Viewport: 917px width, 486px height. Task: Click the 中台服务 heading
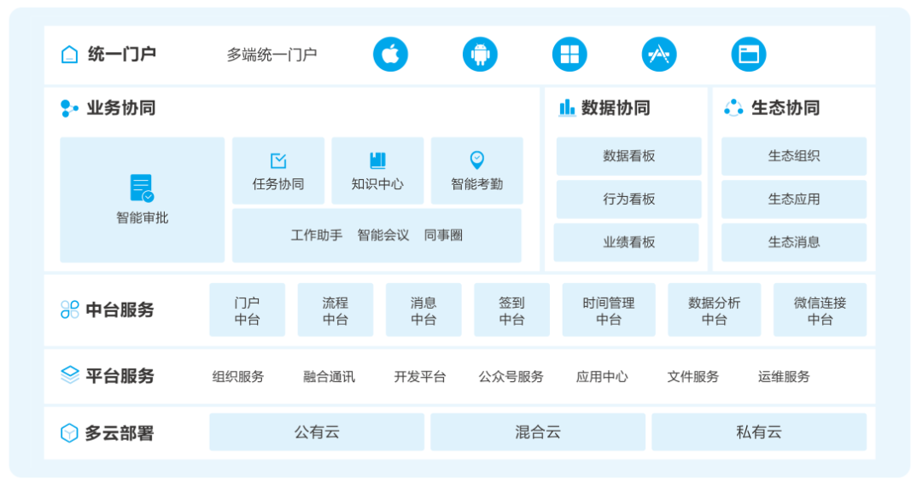coord(120,310)
